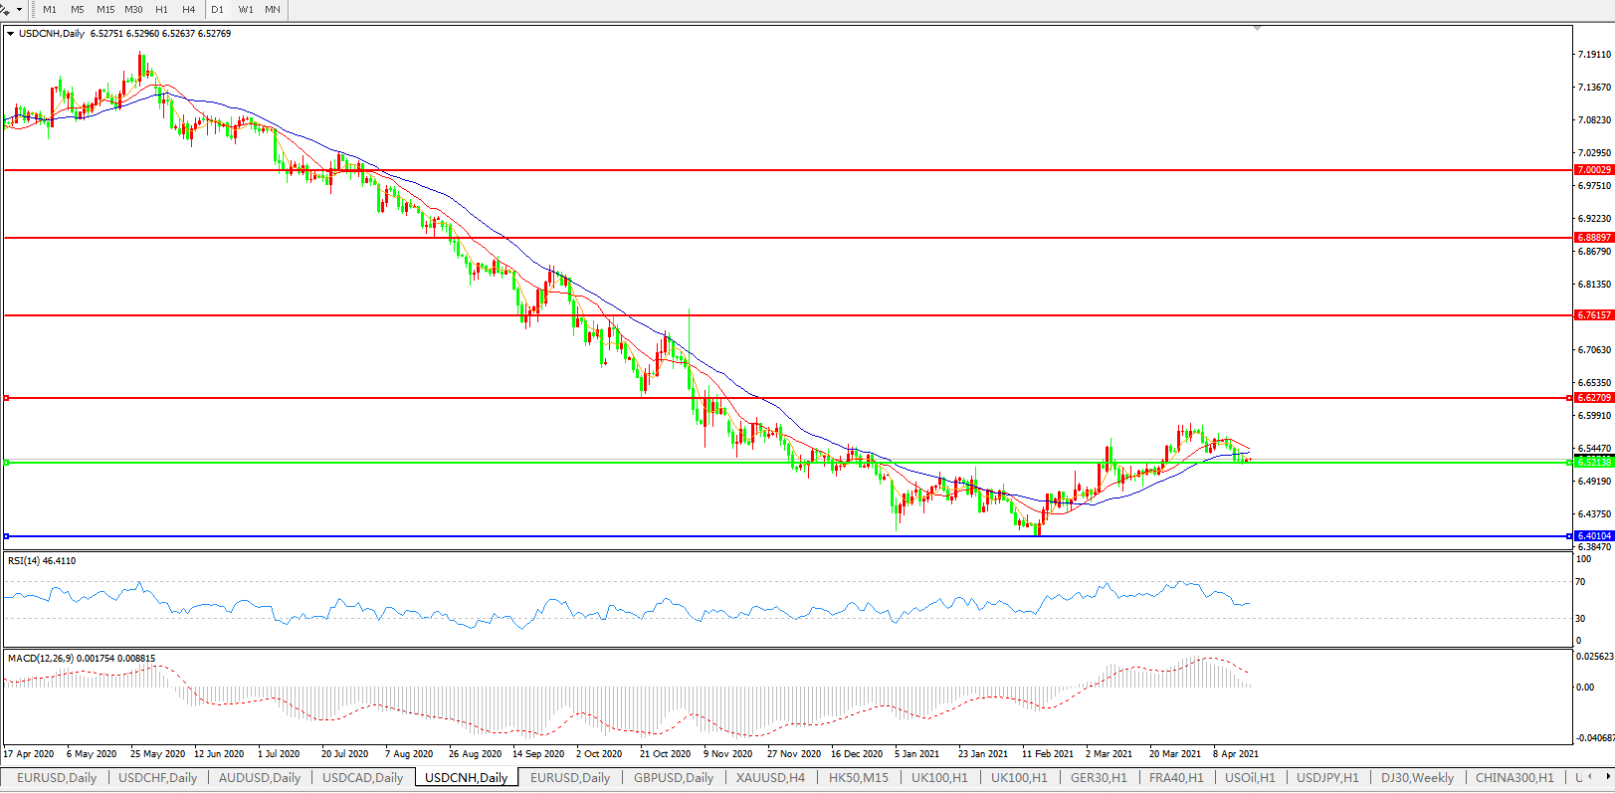Click the MACD(12,26,9) indicator label

(81, 659)
